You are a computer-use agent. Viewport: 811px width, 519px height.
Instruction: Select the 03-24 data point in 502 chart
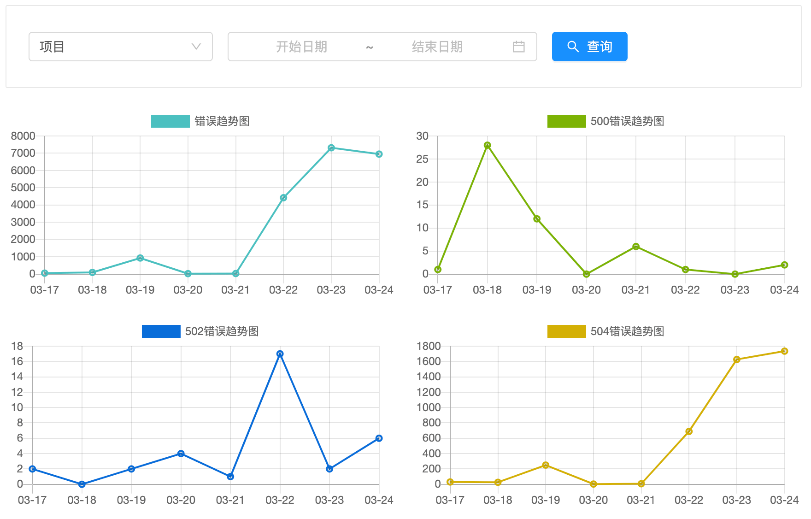click(379, 438)
